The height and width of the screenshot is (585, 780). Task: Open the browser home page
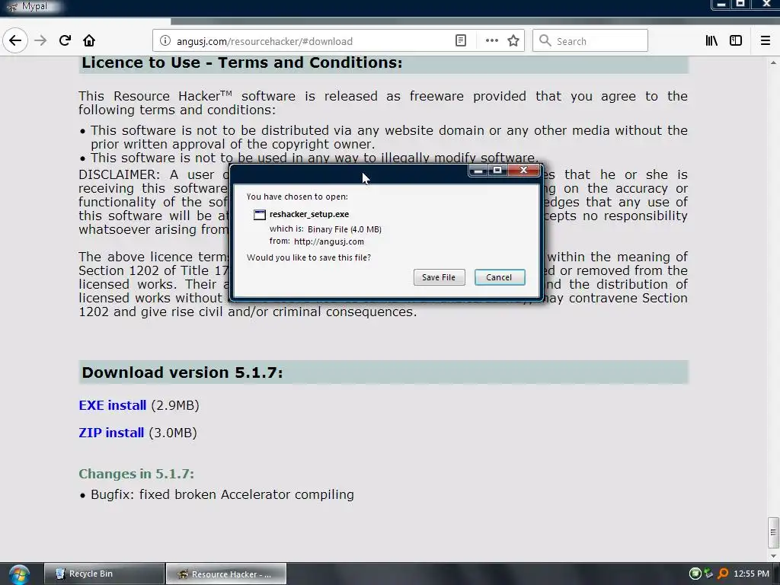point(89,41)
